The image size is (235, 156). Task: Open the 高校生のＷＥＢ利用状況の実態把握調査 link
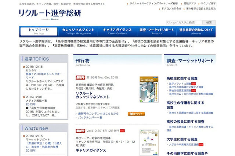tap(191, 94)
